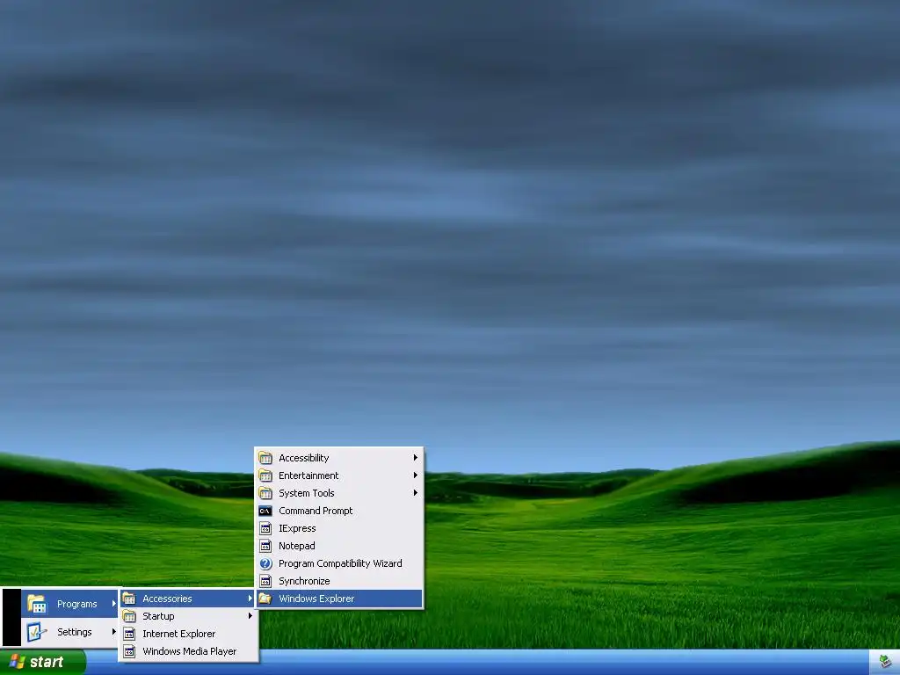Launch Command Prompt

(x=339, y=511)
